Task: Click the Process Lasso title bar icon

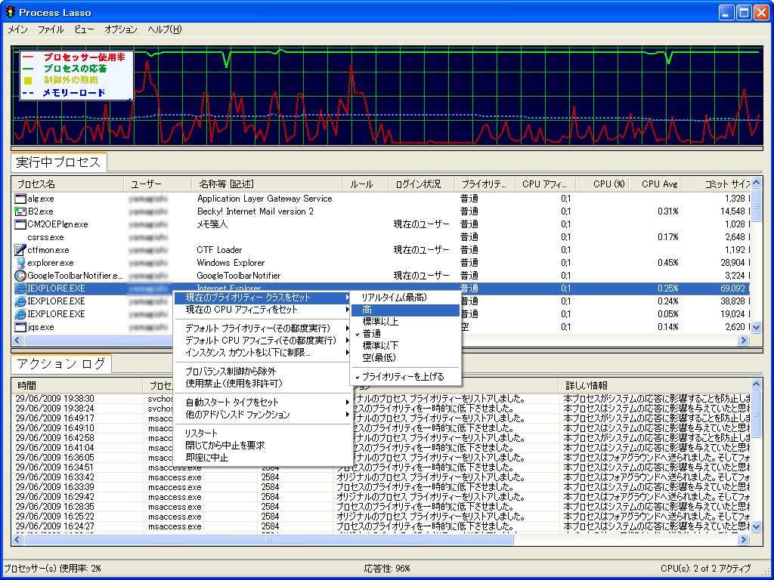Action: (10, 12)
